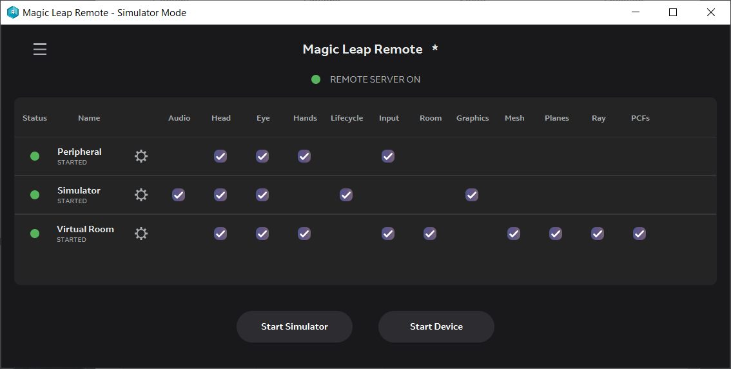Image resolution: width=731 pixels, height=369 pixels.
Task: Uncheck Eye for Virtual Room
Action: point(262,234)
